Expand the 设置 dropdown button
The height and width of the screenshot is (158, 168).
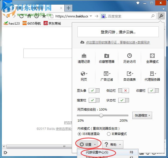tap(87, 144)
